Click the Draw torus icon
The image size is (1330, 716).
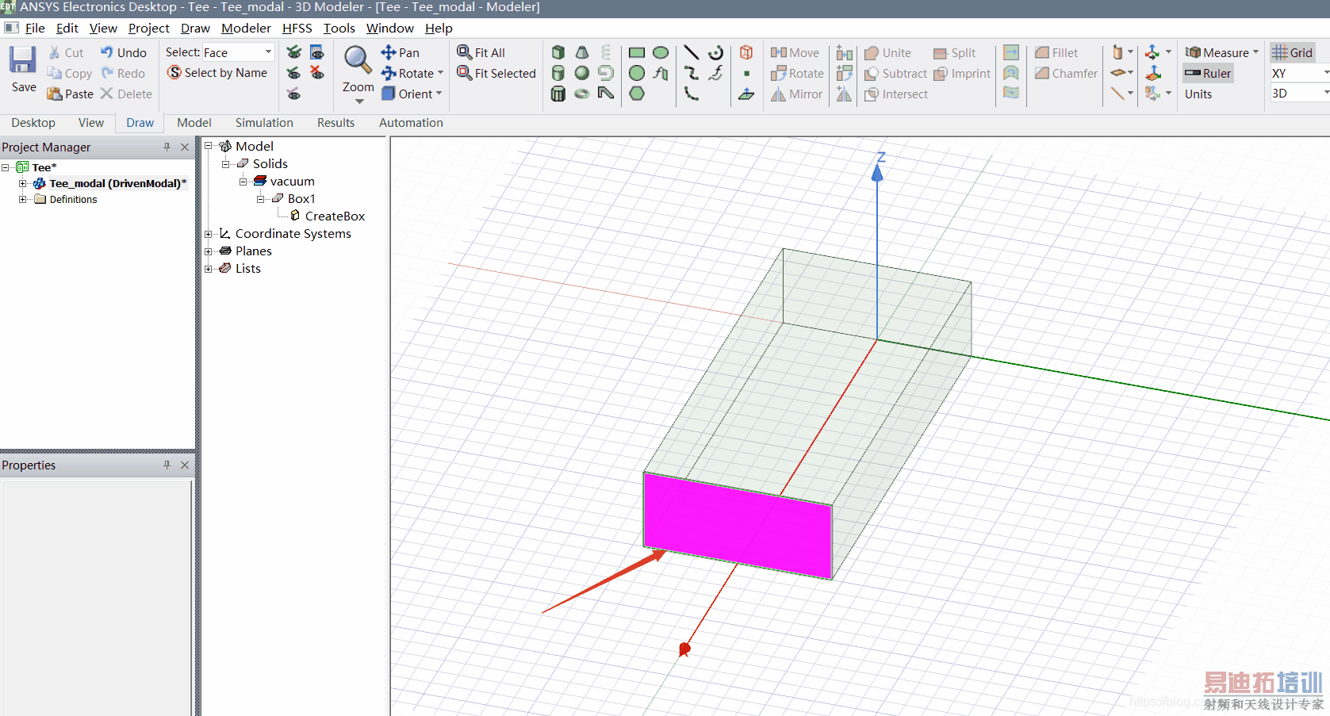(x=582, y=94)
